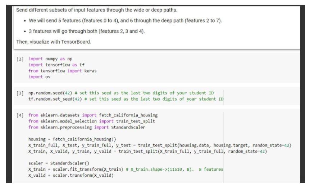This screenshot has height=185, width=310.
Task: Click the bullet 'We will send 5 features'
Action: tap(126, 21)
